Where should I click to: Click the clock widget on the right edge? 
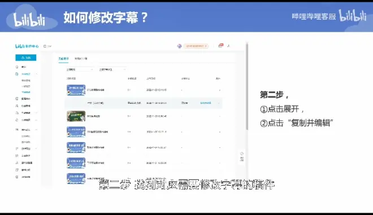(242, 156)
